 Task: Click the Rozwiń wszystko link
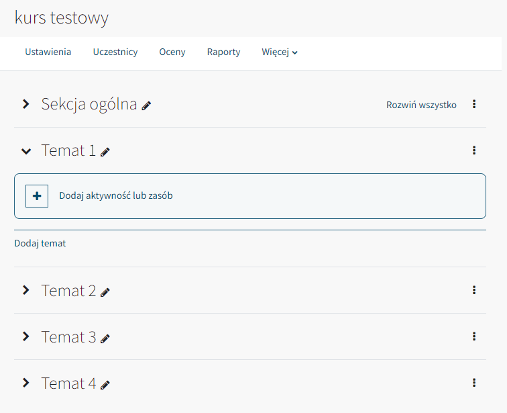coord(421,105)
